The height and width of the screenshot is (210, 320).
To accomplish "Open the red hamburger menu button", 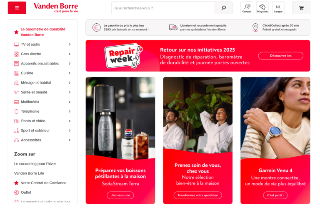I will (x=17, y=8).
